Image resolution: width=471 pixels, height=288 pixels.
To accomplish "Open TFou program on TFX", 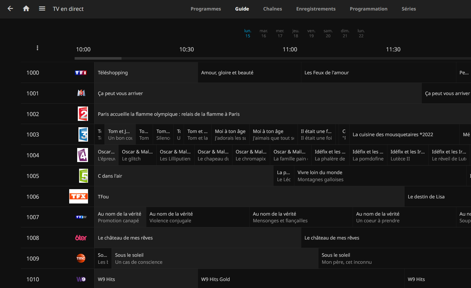I will coord(249,196).
